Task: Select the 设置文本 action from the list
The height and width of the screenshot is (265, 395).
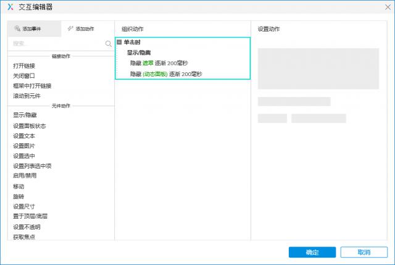Action: [24, 135]
